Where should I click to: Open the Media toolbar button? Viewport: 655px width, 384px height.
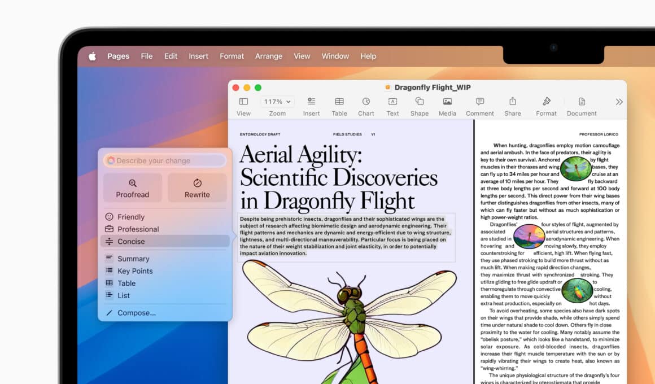(x=447, y=102)
